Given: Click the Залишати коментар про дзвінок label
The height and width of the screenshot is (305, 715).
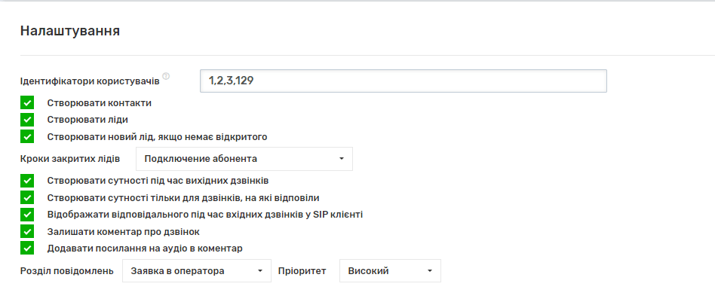Looking at the screenshot, I should click(x=123, y=231).
